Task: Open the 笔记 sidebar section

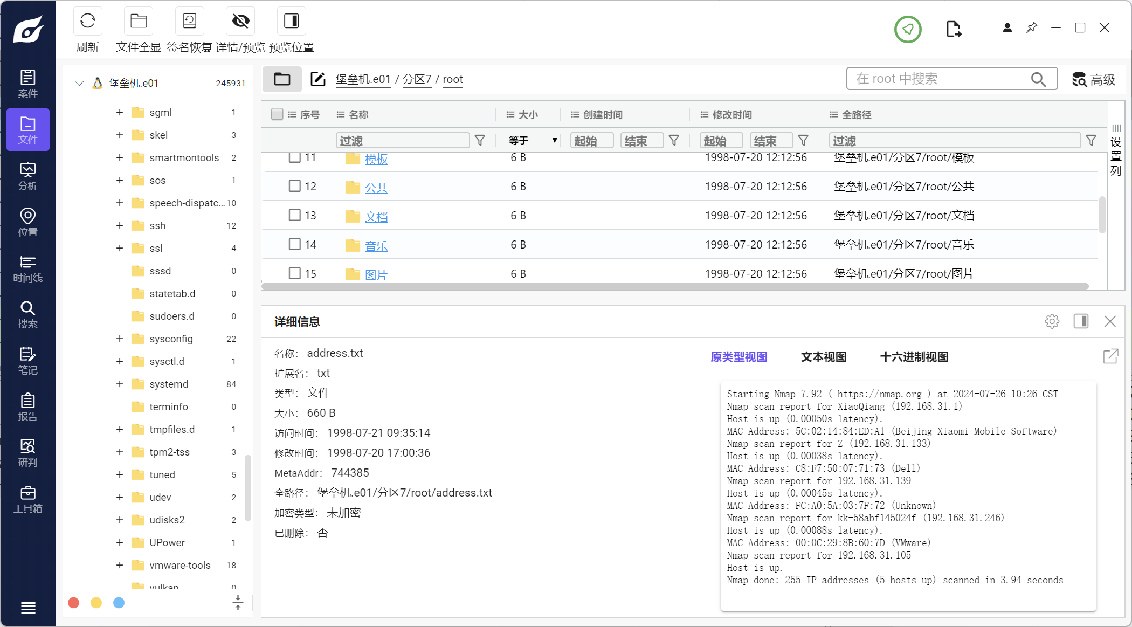Action: 28,361
